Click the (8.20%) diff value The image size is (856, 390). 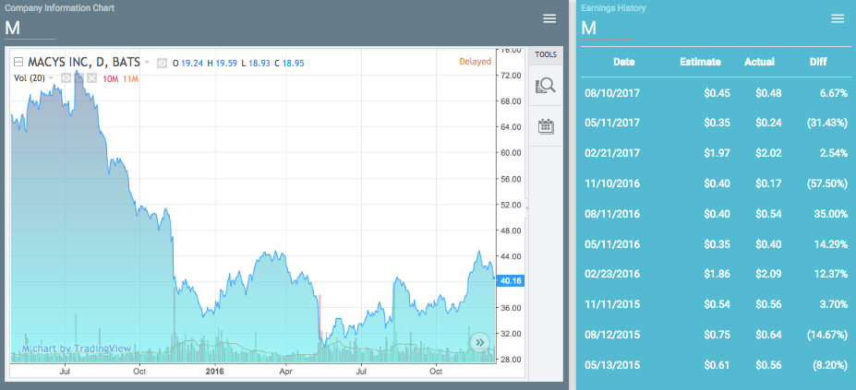tap(829, 365)
